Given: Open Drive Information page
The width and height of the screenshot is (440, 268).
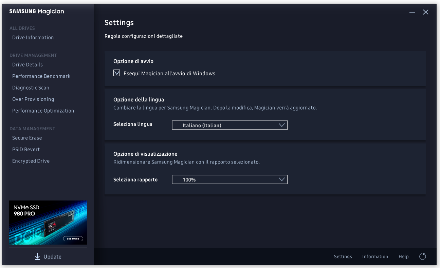Looking at the screenshot, I should tap(33, 37).
